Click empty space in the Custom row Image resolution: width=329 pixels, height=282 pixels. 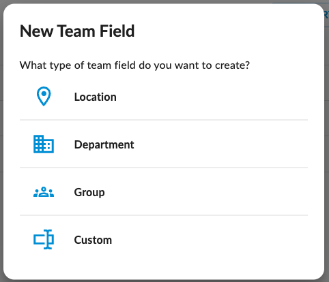click(210, 239)
